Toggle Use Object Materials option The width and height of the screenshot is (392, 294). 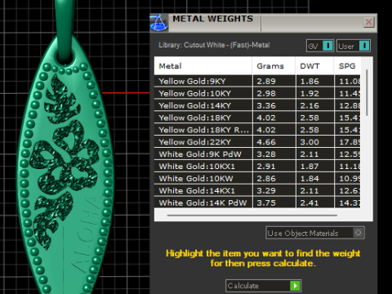click(315, 233)
